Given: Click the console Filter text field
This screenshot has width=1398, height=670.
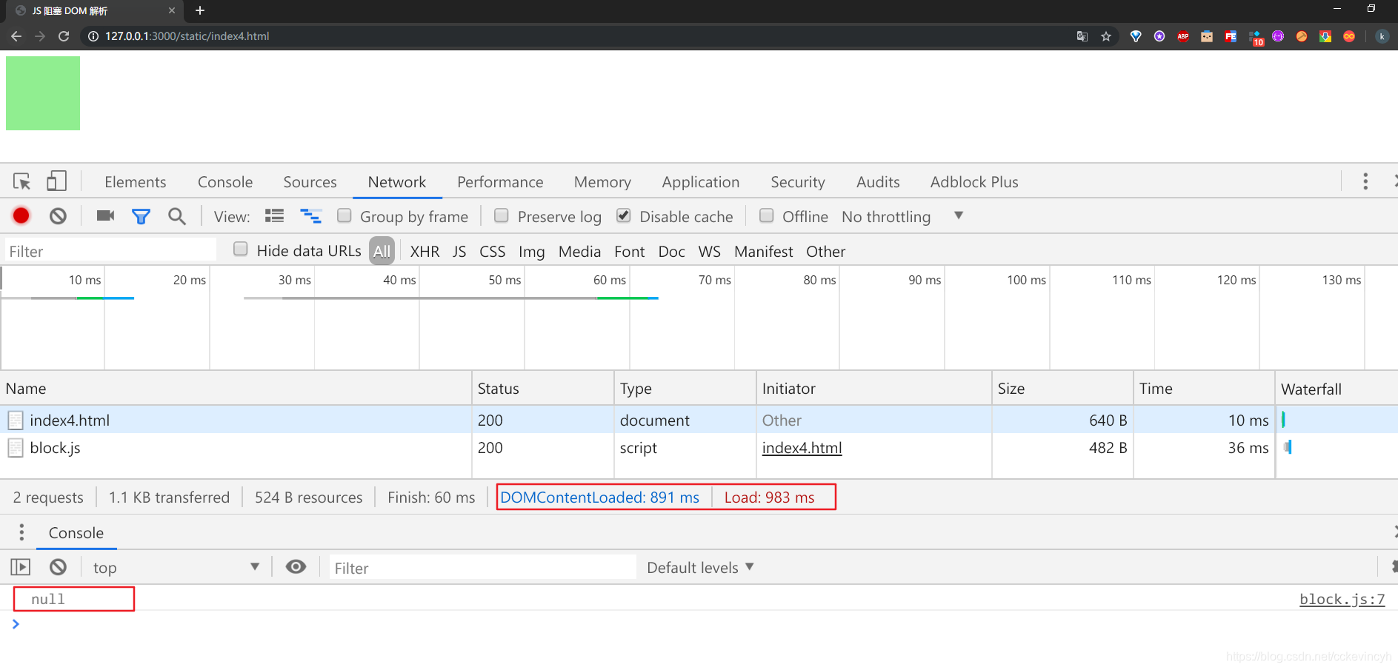Looking at the screenshot, I should [x=482, y=567].
